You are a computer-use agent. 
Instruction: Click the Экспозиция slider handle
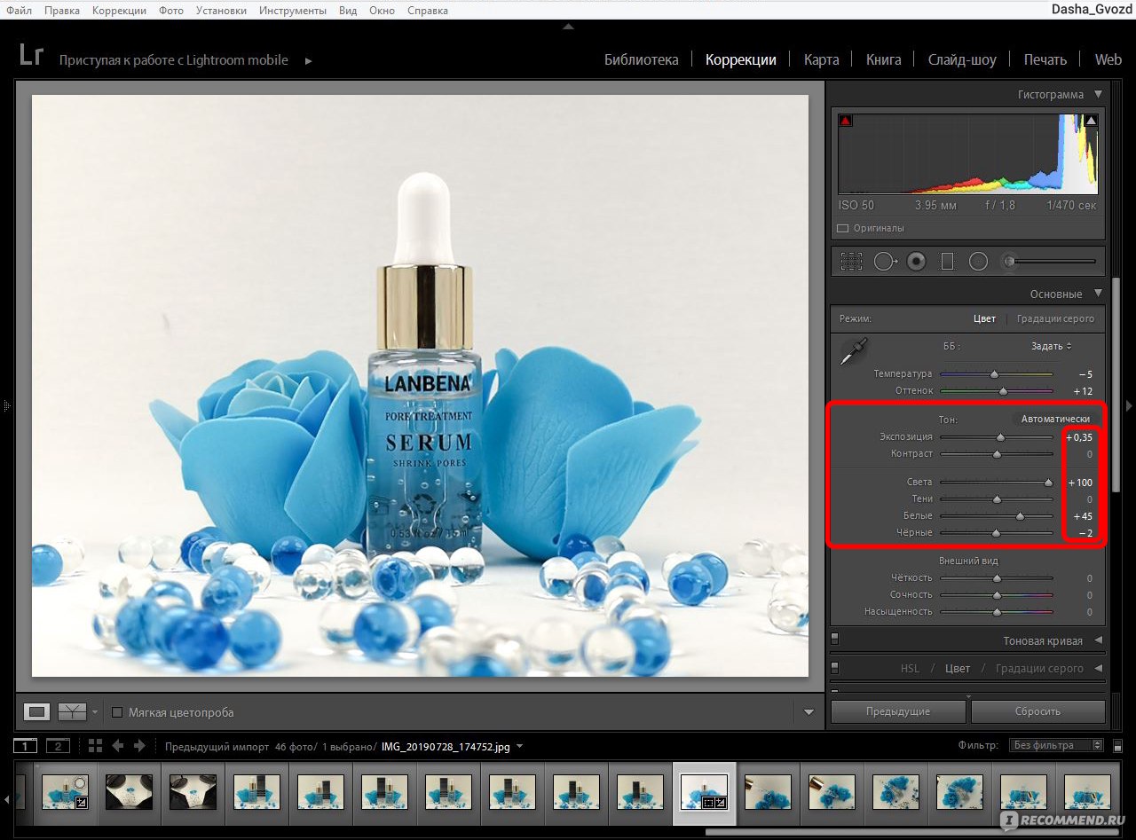coord(1001,436)
